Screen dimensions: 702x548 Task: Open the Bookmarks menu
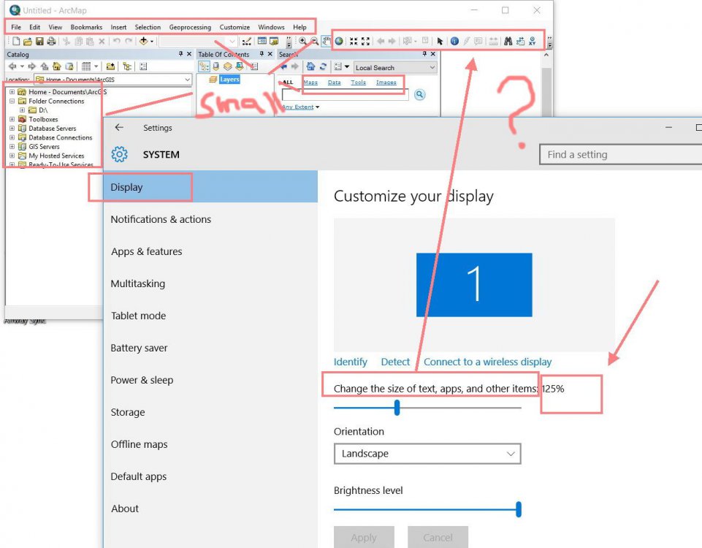tap(86, 27)
